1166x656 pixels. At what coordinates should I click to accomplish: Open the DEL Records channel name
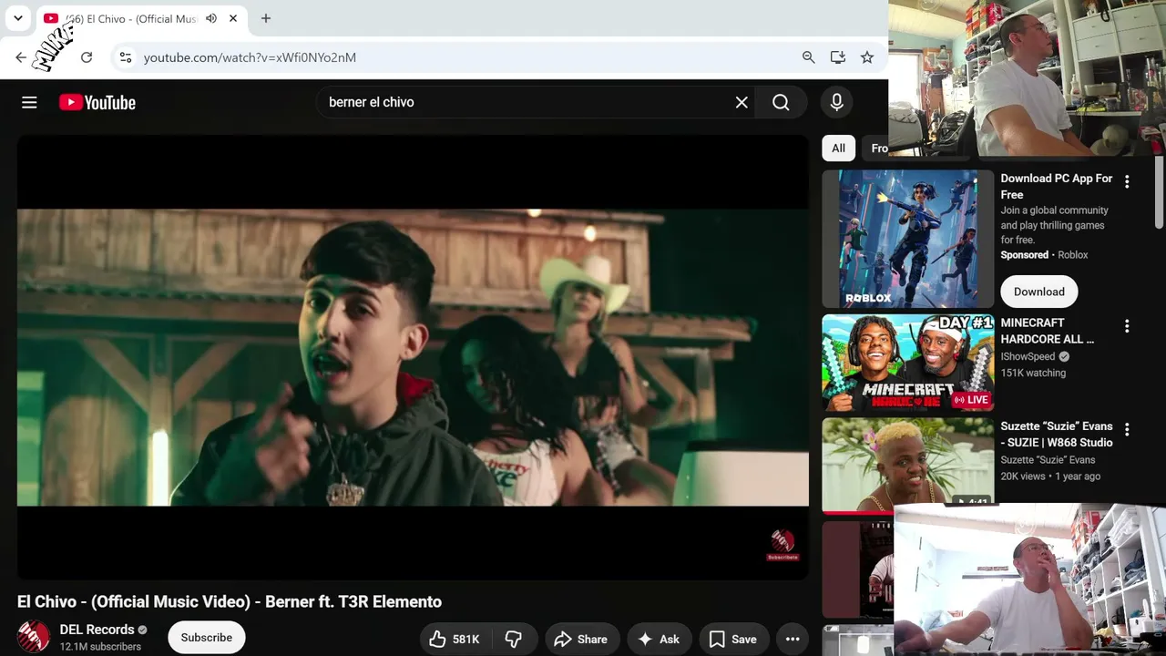click(x=97, y=630)
